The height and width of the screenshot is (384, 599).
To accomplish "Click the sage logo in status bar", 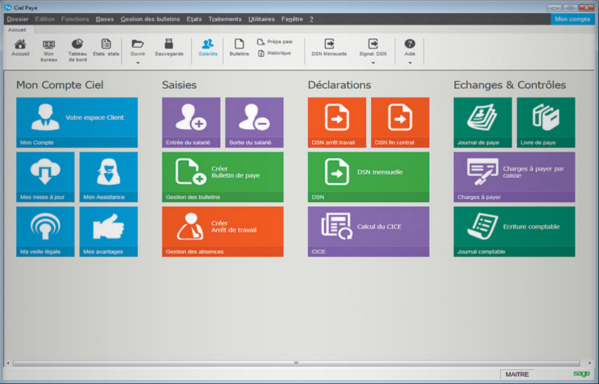I will pos(582,373).
